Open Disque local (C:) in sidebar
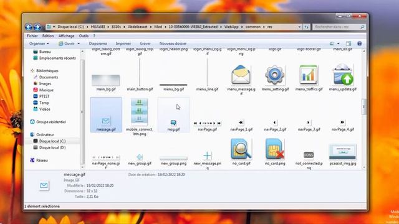This screenshot has width=399, height=224. pos(49,141)
